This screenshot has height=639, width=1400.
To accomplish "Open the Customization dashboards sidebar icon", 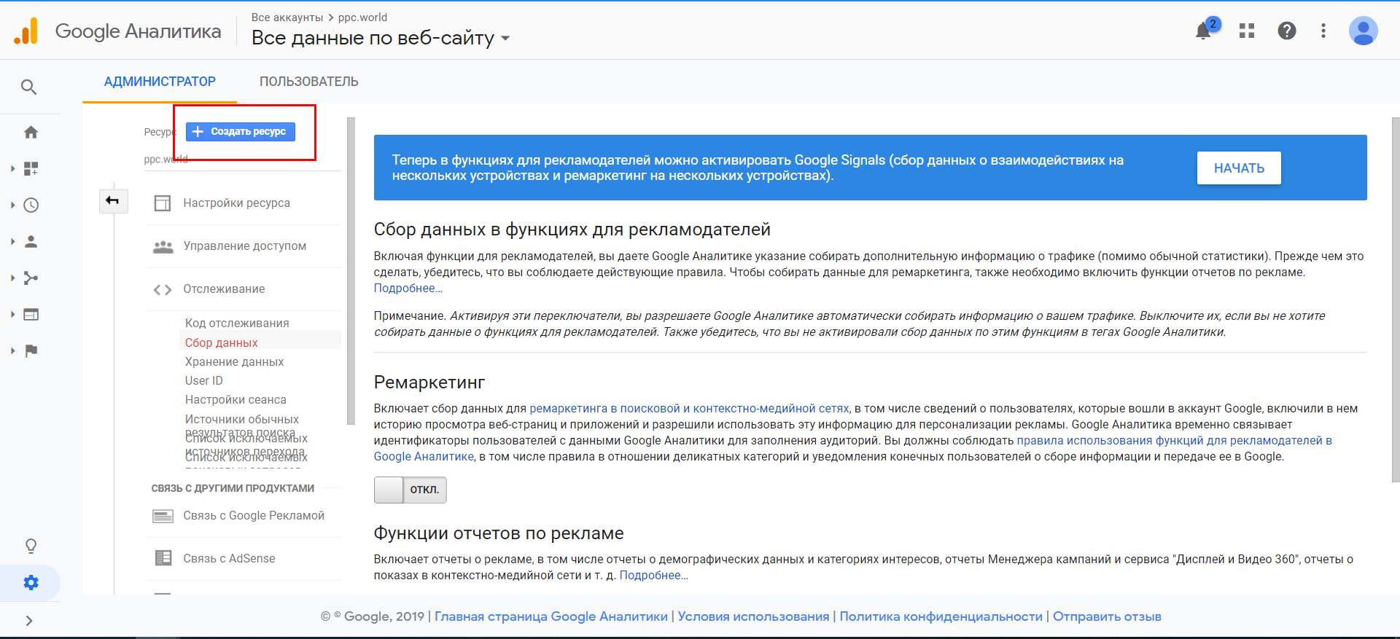I will point(31,168).
